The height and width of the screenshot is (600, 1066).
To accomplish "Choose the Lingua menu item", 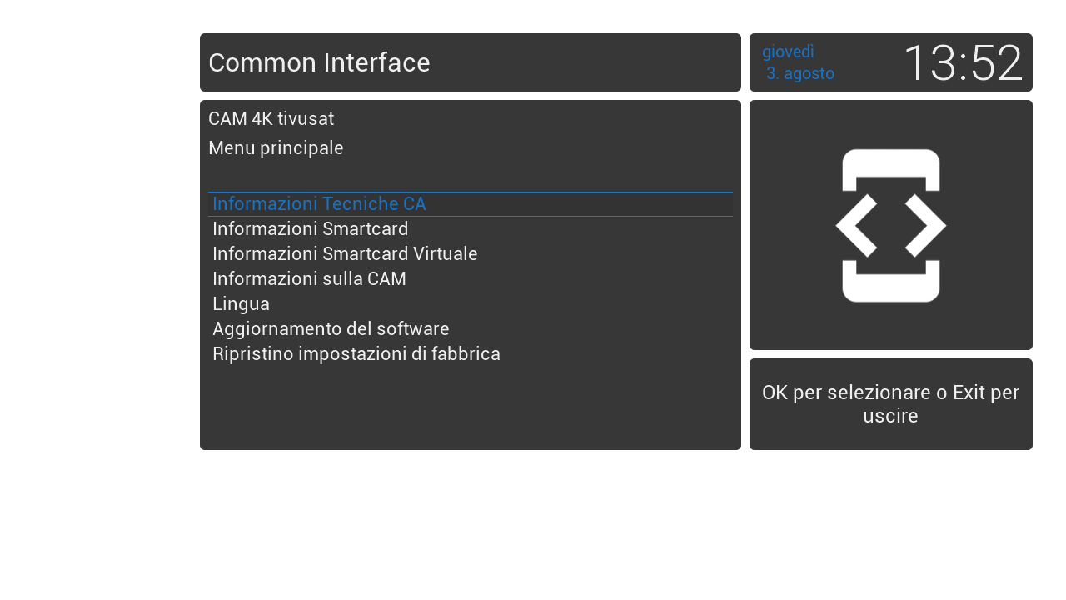I will tap(471, 304).
